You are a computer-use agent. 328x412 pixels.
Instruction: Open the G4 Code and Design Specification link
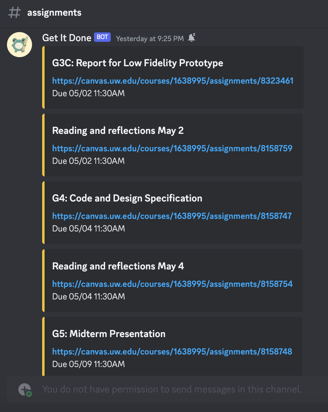[x=172, y=216]
